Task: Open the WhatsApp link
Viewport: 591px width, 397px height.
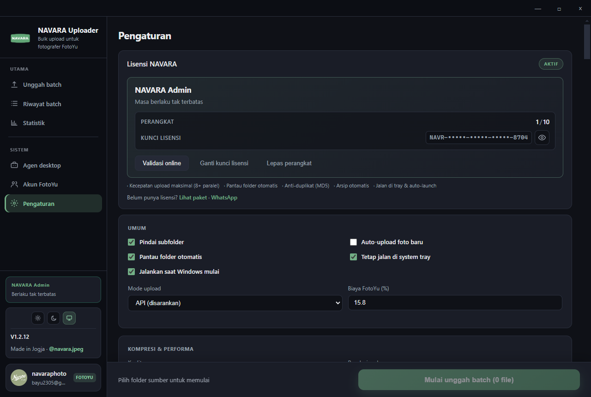Action: point(224,197)
